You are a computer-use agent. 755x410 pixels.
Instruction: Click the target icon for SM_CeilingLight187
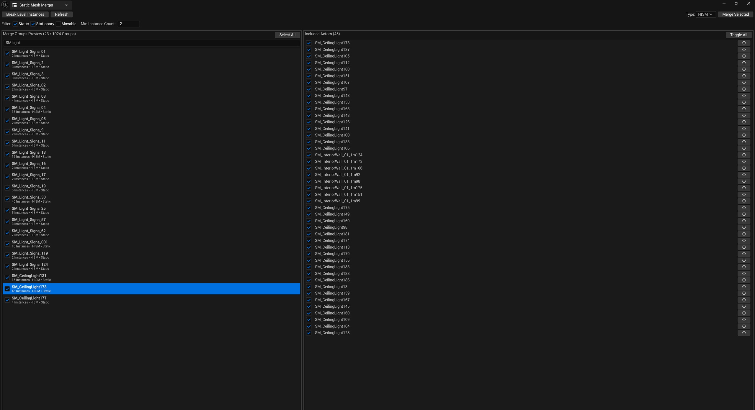744,50
